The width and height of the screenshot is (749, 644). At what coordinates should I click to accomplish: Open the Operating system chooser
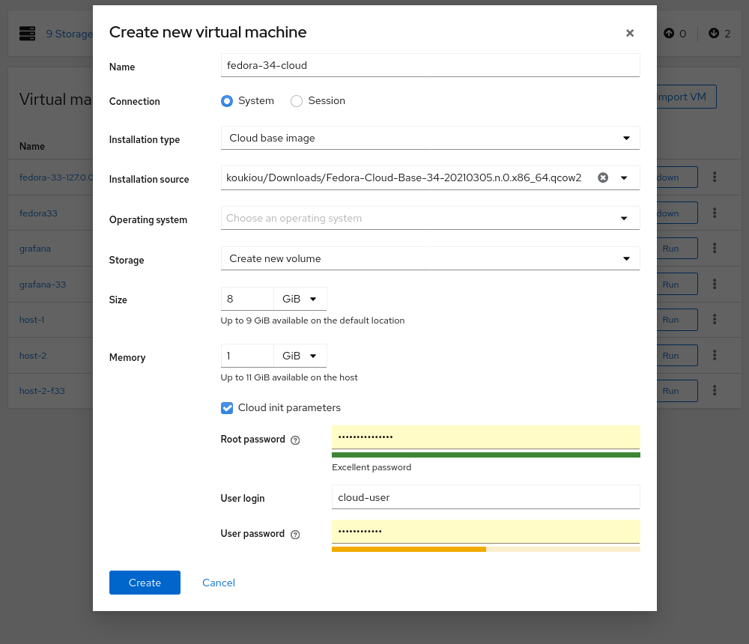[x=430, y=219]
